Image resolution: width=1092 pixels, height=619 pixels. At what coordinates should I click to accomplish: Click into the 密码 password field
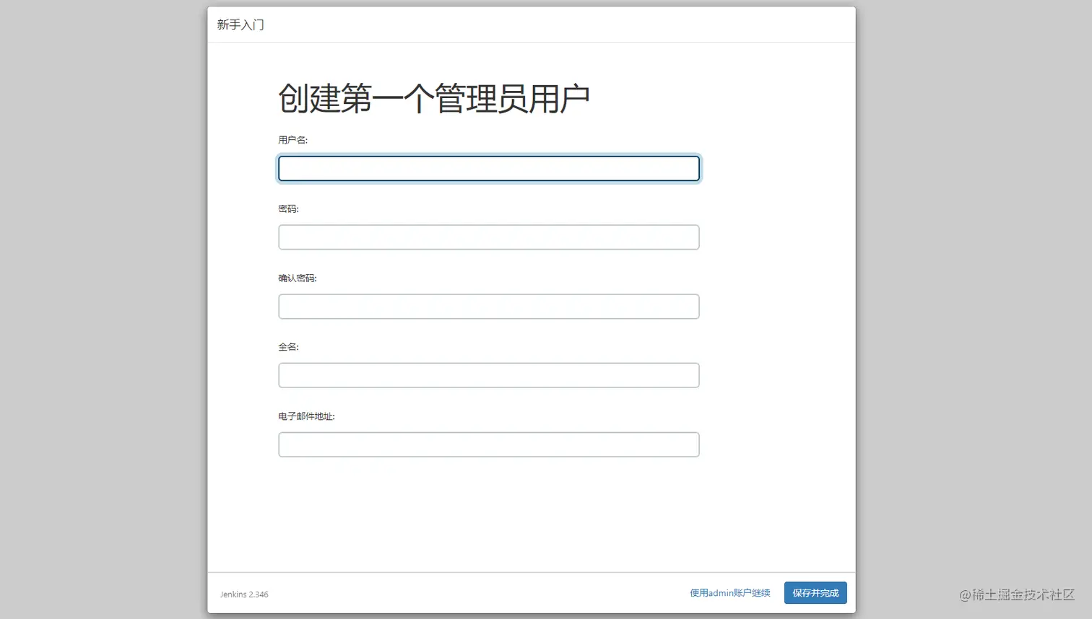pyautogui.click(x=488, y=237)
